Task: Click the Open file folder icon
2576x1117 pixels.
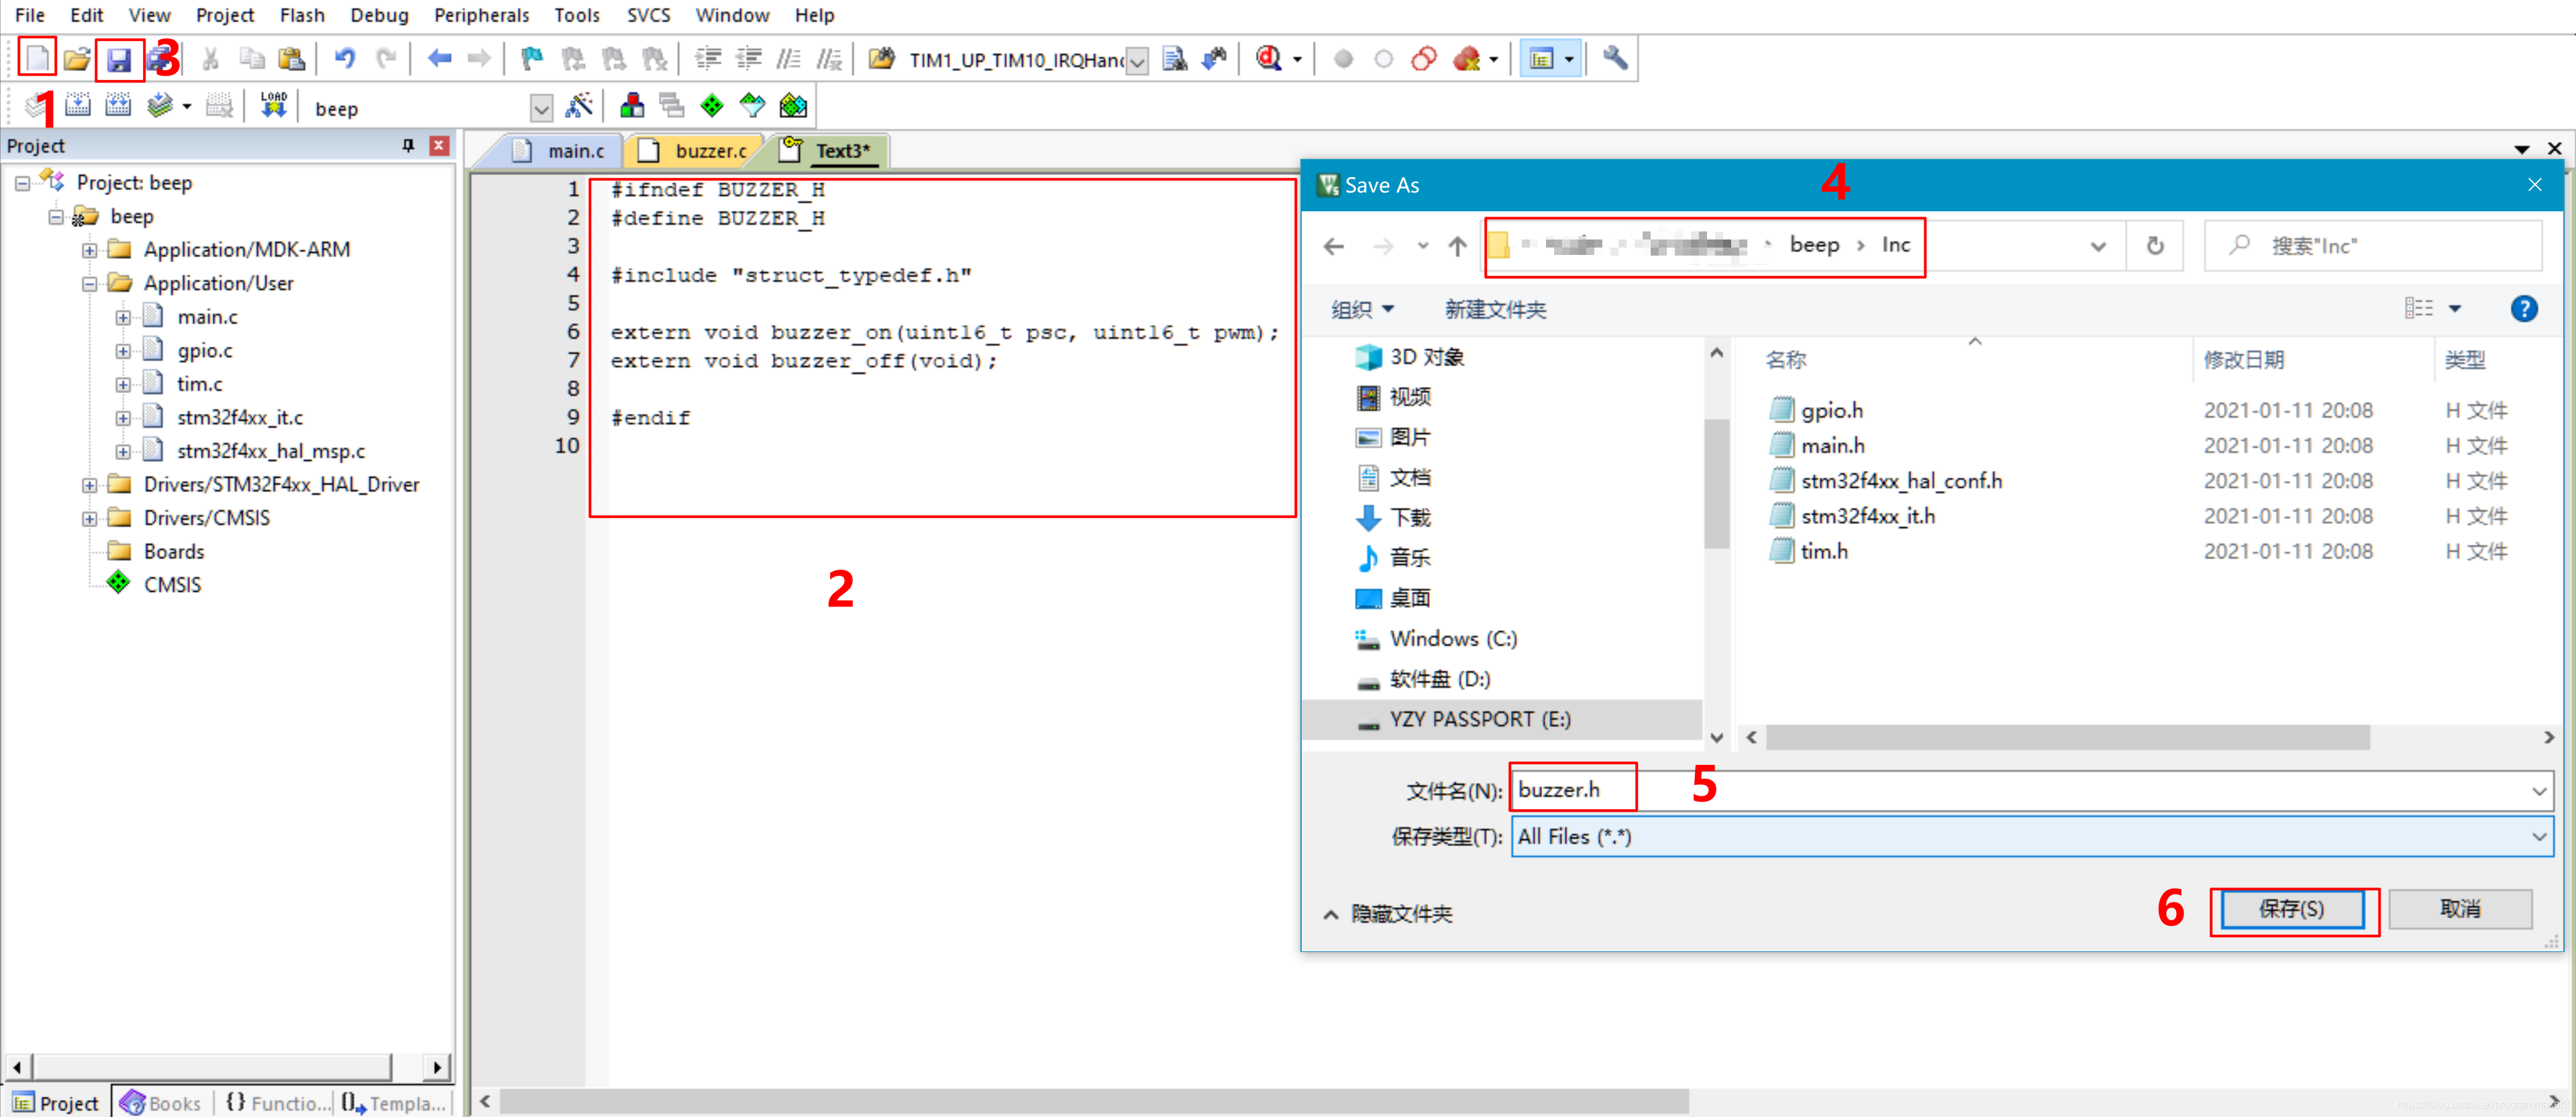Action: 77,59
